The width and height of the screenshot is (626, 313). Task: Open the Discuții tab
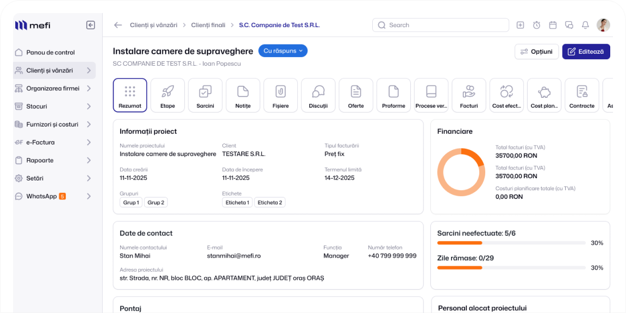(x=318, y=96)
